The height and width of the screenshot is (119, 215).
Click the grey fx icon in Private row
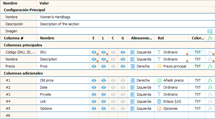[210, 94]
